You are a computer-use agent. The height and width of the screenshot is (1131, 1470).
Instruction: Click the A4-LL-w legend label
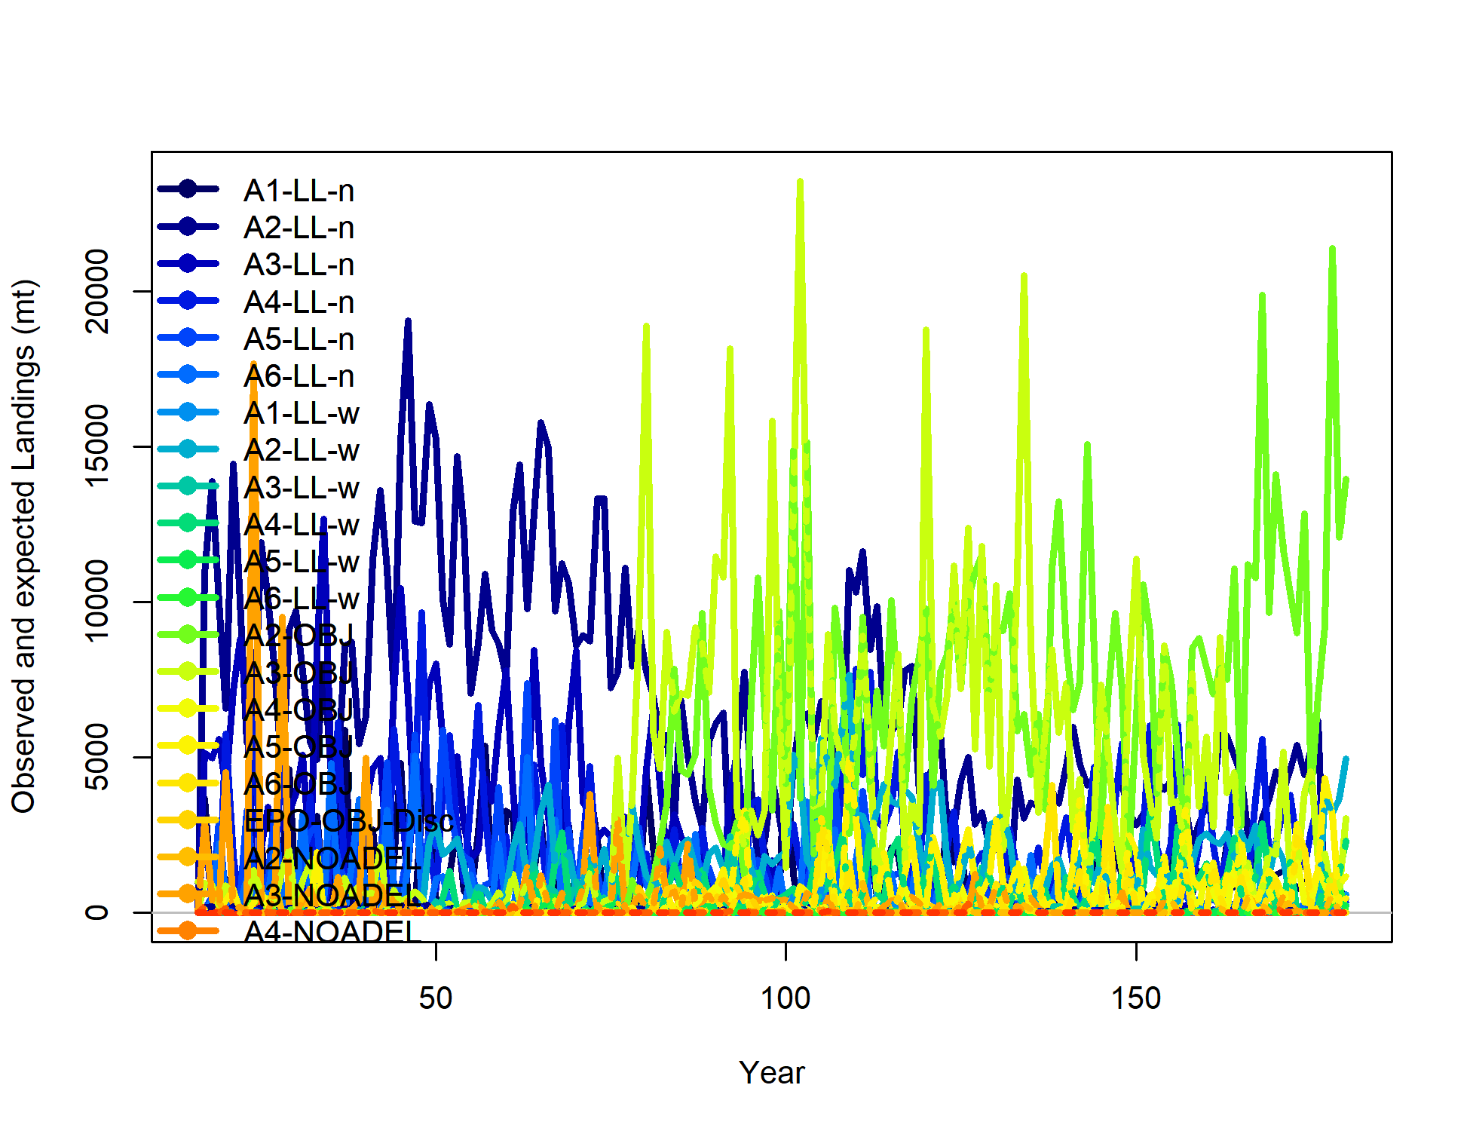pos(302,525)
